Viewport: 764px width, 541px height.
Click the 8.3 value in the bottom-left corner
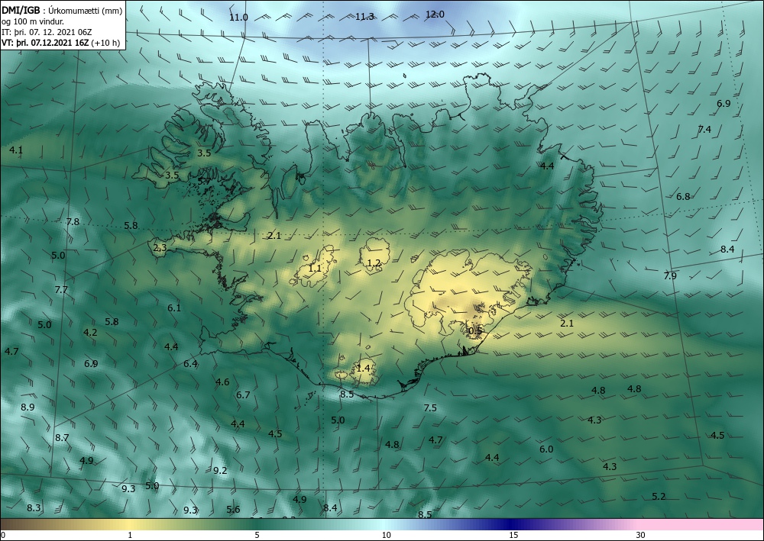tap(34, 508)
